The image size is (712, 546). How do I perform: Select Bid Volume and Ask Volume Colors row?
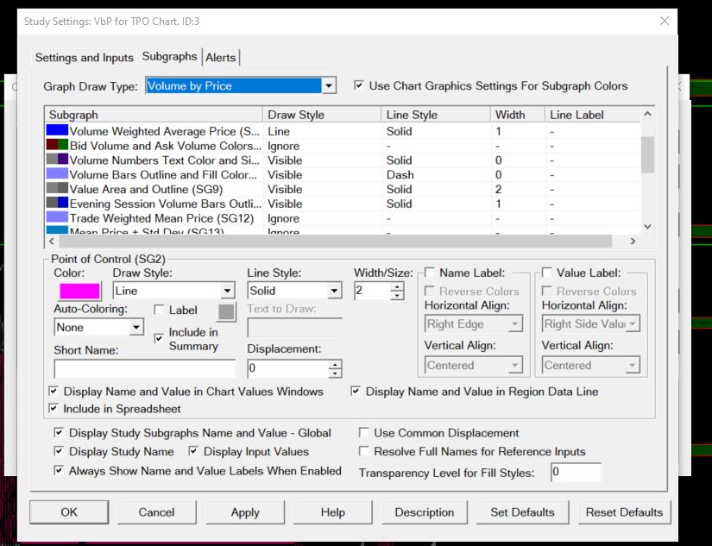coord(343,146)
